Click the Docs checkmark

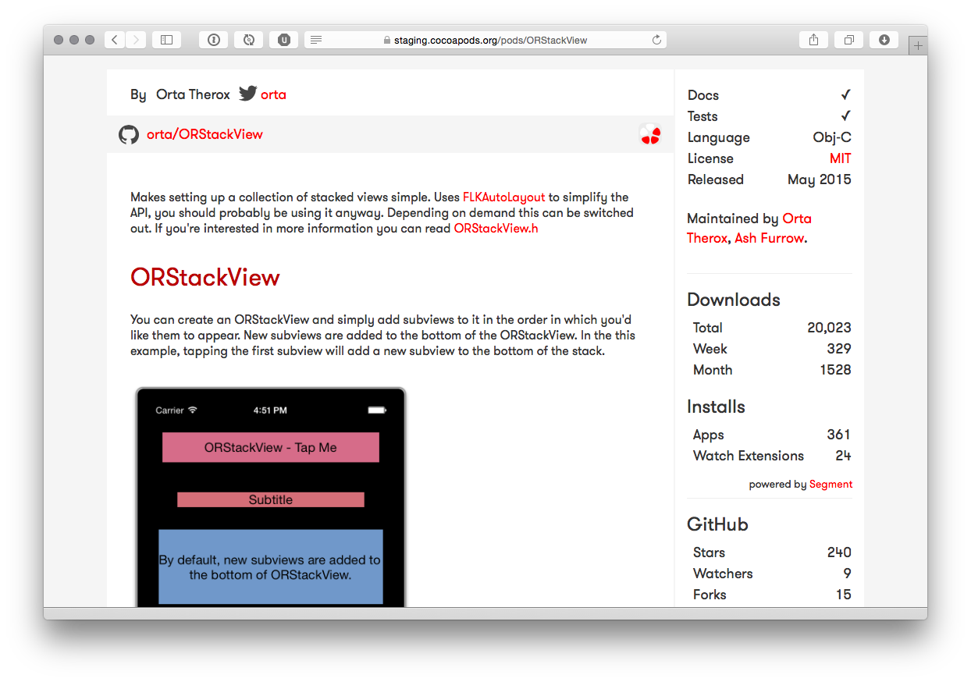tap(845, 95)
